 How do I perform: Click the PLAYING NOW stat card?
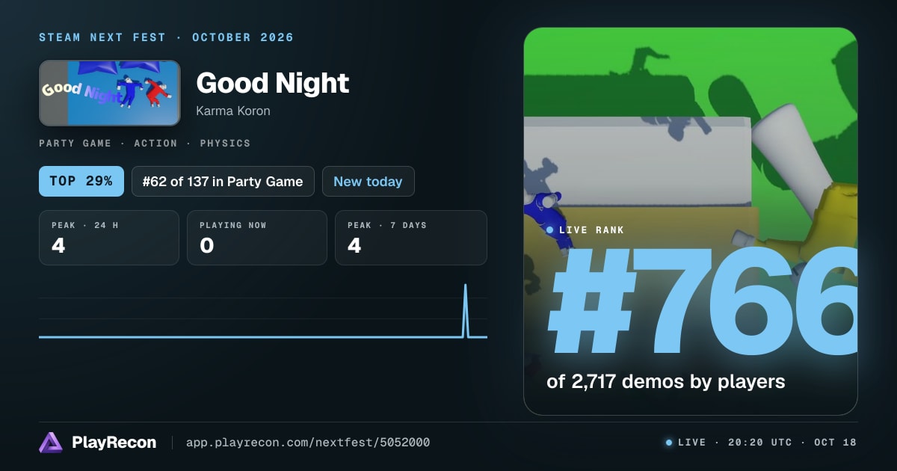coord(257,238)
